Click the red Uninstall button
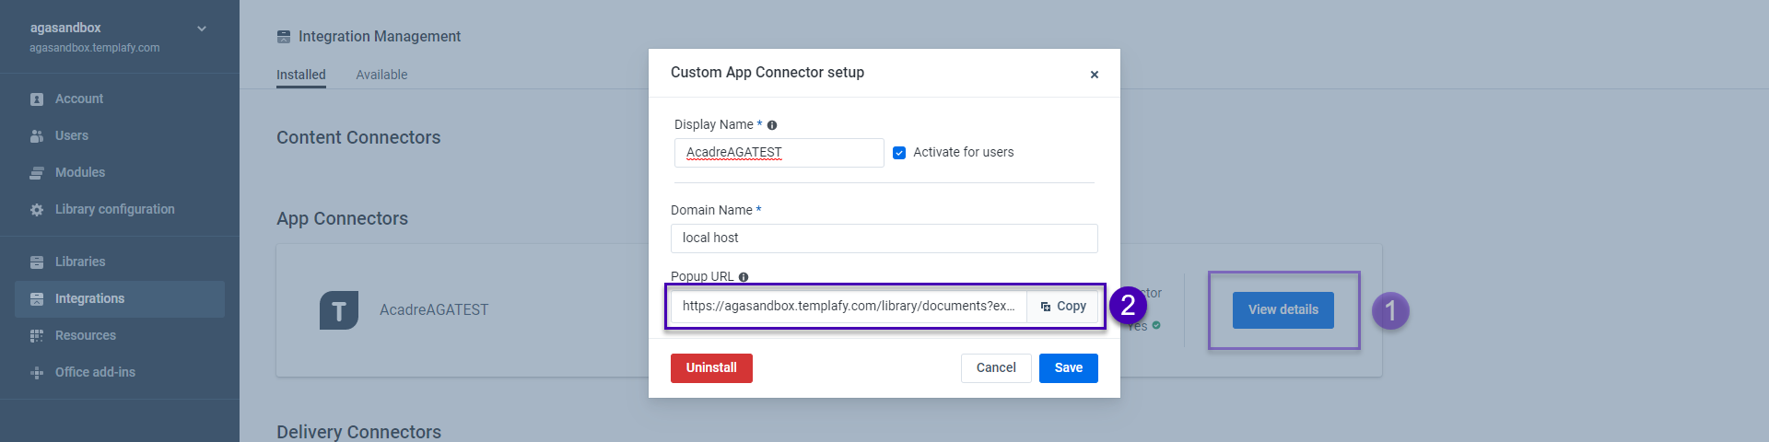1769x442 pixels. [x=711, y=368]
